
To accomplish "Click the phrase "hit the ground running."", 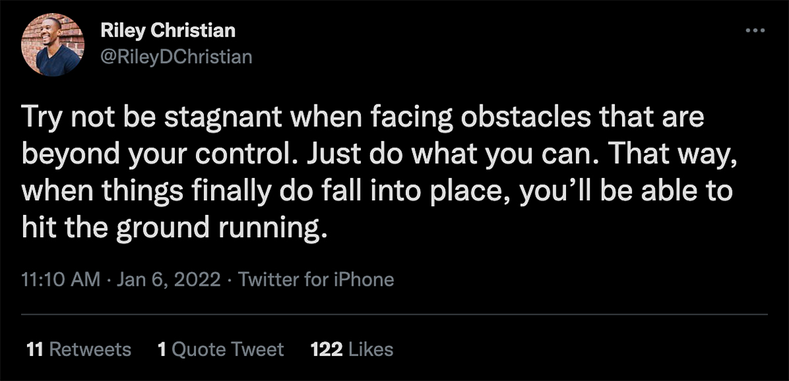I will (174, 228).
